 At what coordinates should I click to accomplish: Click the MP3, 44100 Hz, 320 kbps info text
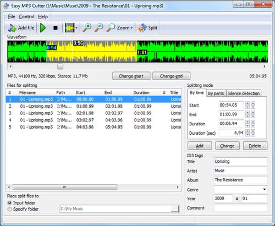pos(47,76)
